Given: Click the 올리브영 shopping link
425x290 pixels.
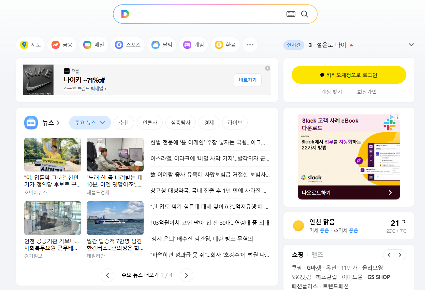Looking at the screenshot, I should [x=372, y=267].
